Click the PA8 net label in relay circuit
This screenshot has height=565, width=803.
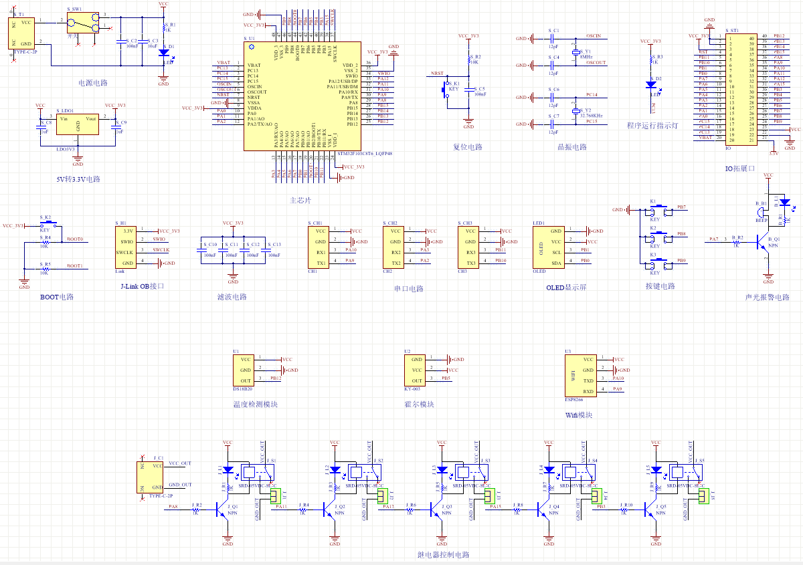[173, 507]
